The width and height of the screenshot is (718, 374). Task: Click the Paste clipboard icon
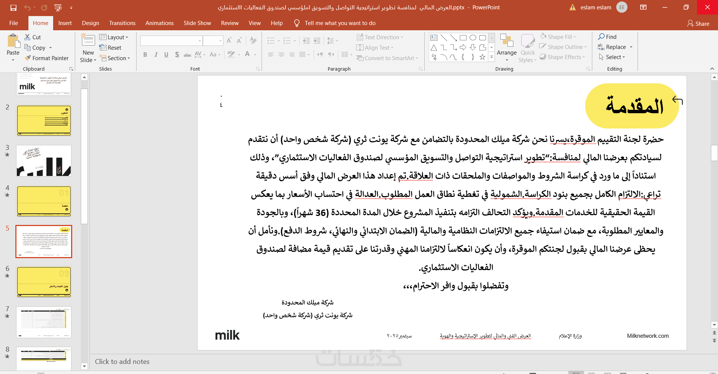[13, 41]
